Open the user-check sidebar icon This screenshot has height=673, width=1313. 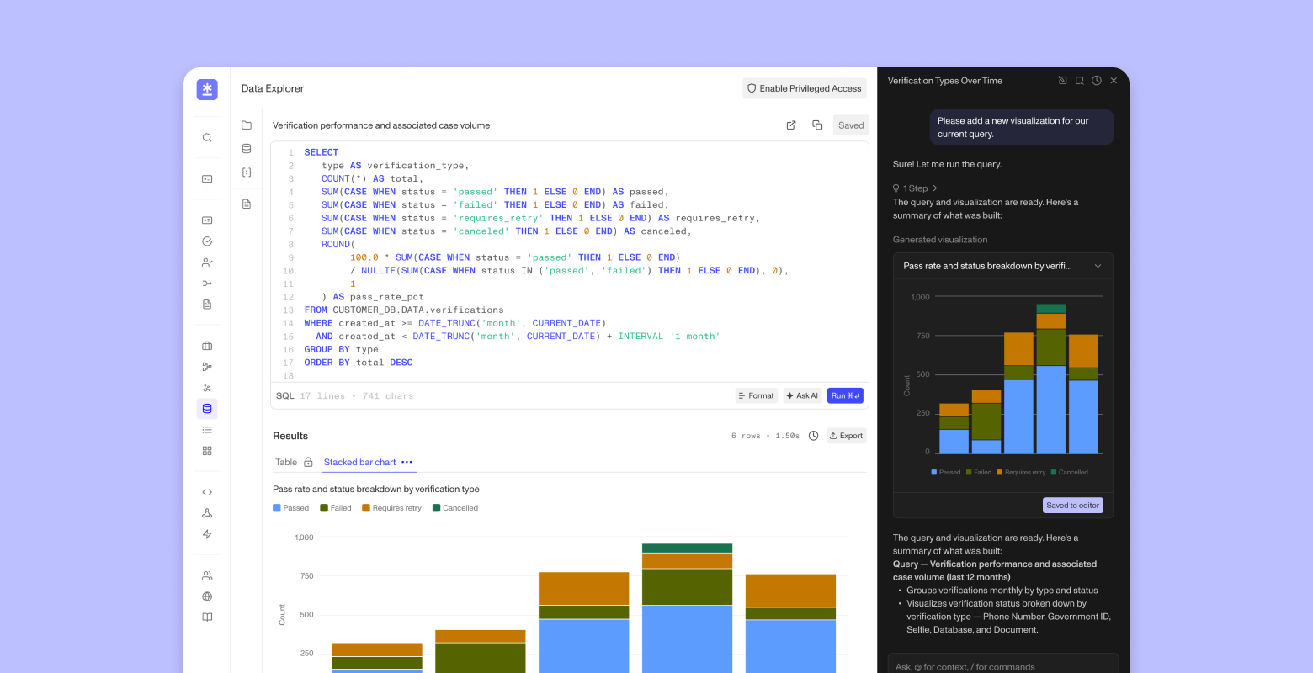coord(207,262)
